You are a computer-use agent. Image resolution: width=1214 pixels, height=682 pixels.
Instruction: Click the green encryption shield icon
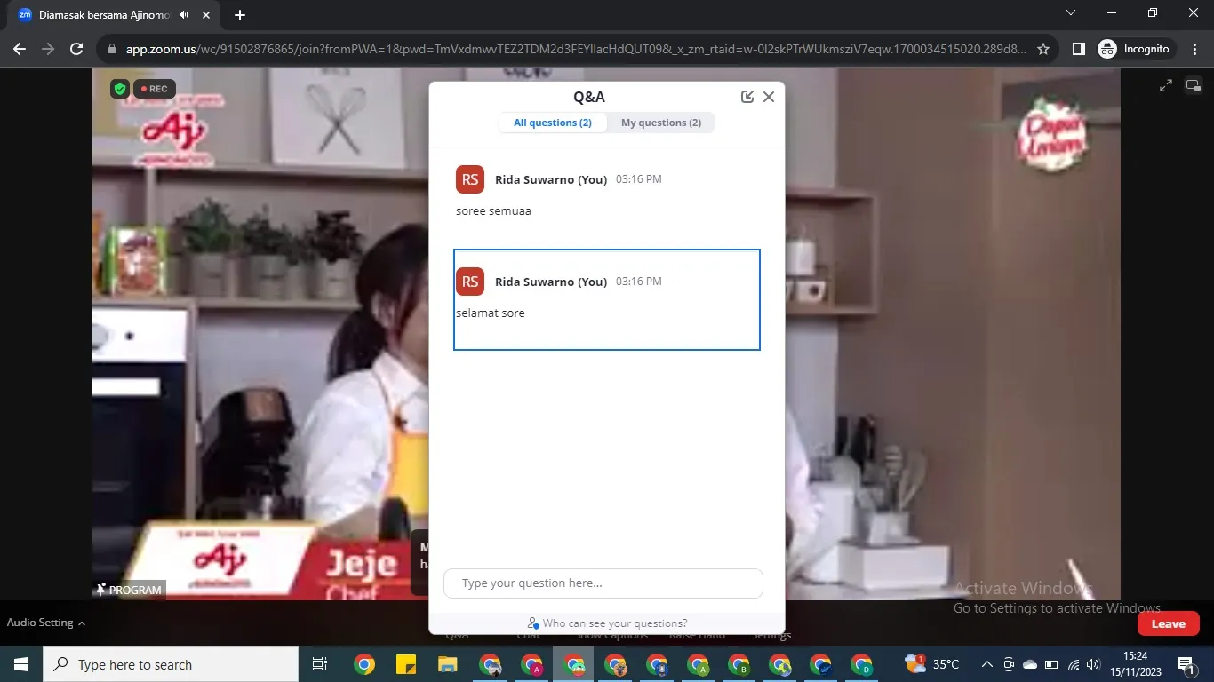click(x=119, y=89)
